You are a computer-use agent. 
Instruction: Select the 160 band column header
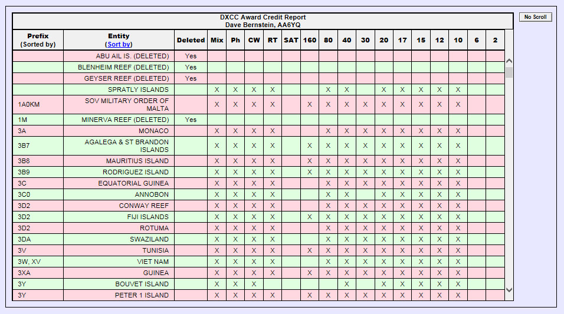coord(310,40)
